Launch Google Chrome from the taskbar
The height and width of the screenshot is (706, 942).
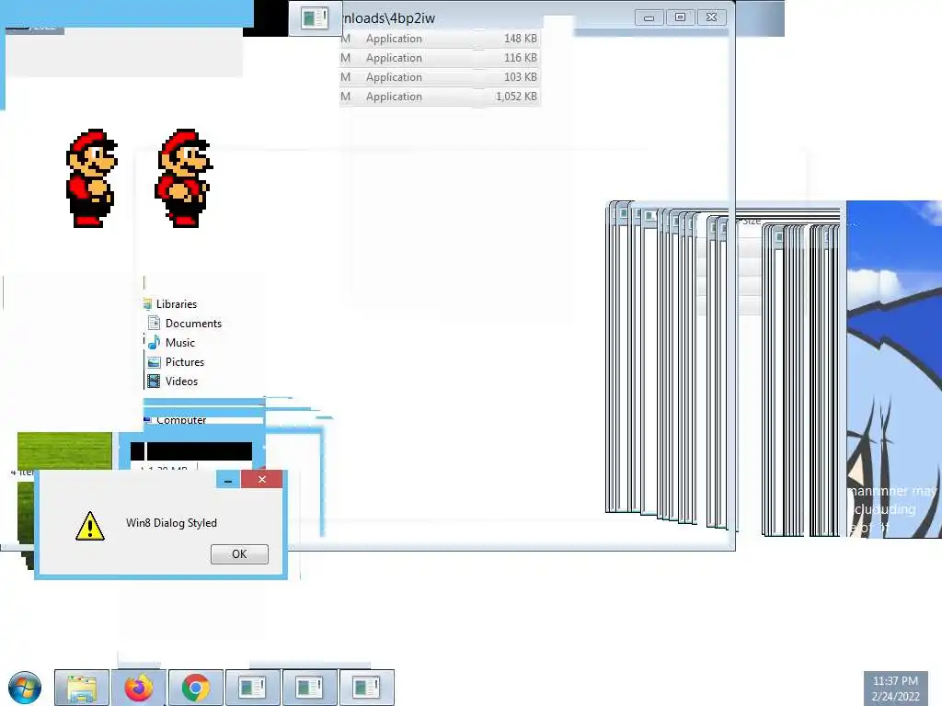196,688
